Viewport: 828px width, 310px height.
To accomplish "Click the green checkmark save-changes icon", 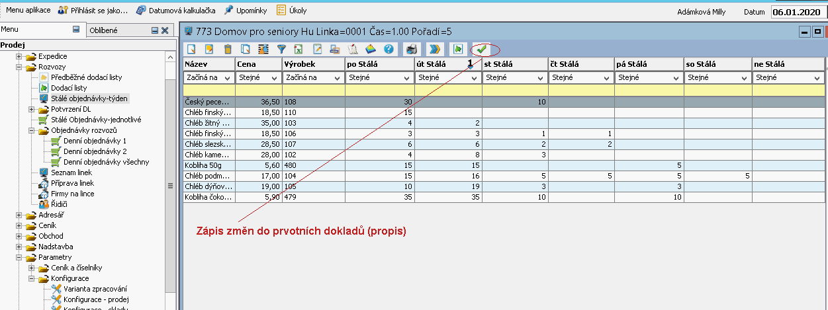I will coord(481,49).
